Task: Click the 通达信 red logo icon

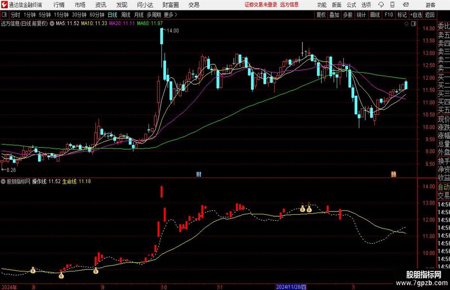Action: tap(4, 5)
